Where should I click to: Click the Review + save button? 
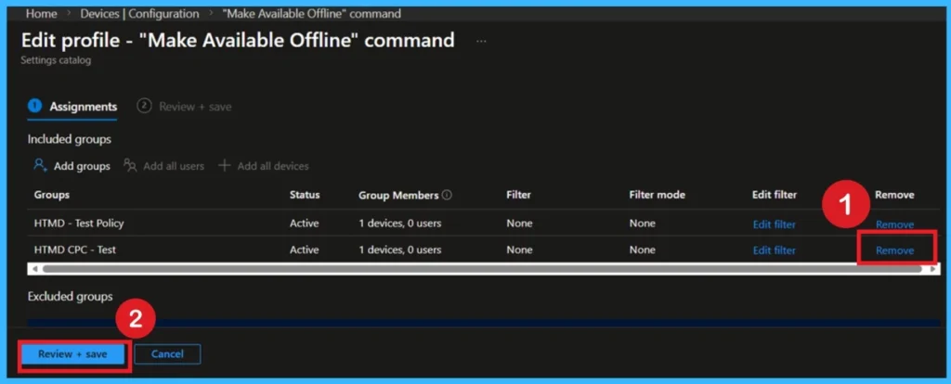pos(72,353)
